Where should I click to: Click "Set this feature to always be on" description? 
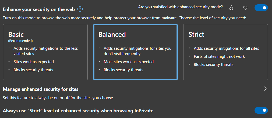(x=58, y=98)
